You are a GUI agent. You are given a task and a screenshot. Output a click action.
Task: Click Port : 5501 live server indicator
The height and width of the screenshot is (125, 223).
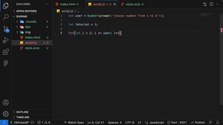pyautogui.click(x=177, y=123)
